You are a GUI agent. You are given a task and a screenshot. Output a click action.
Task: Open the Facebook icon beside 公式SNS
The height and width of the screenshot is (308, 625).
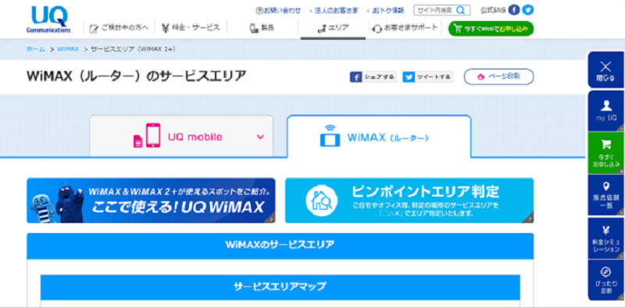tap(515, 10)
